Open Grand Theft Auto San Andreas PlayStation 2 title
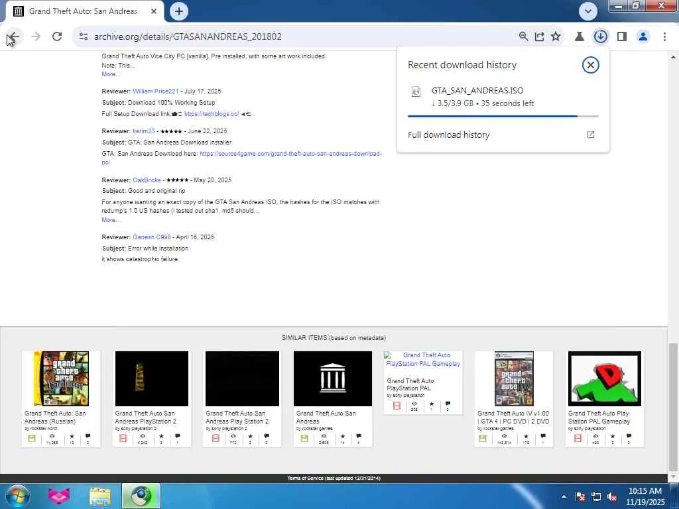Screen dimensions: 679x509 (x=145, y=418)
